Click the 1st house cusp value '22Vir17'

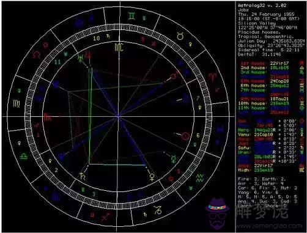[x=279, y=63]
